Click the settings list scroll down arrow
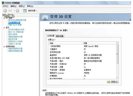 click(117, 78)
